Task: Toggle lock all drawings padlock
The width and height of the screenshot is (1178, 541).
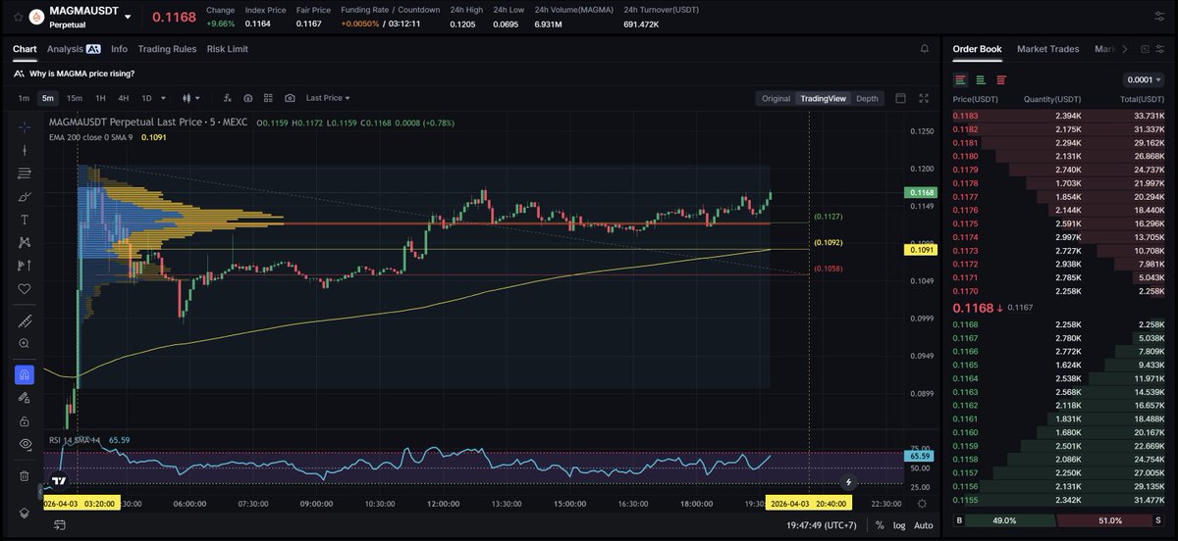Action: [25, 420]
